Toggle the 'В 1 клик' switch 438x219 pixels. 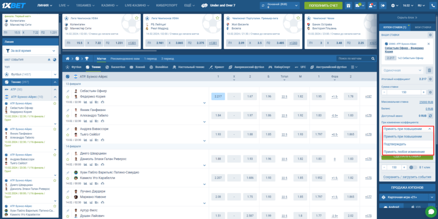[x=412, y=167]
